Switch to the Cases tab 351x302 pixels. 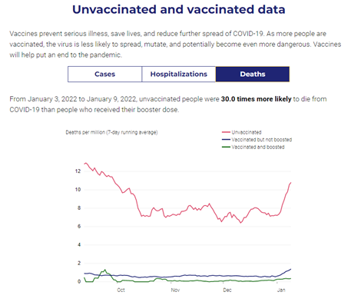click(104, 75)
